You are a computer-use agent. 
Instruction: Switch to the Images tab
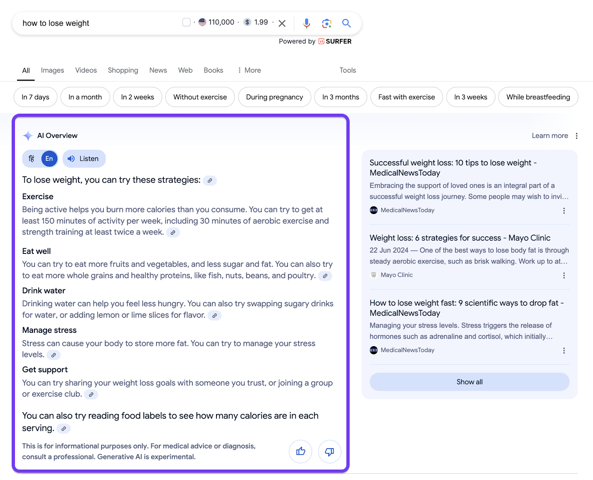point(52,70)
